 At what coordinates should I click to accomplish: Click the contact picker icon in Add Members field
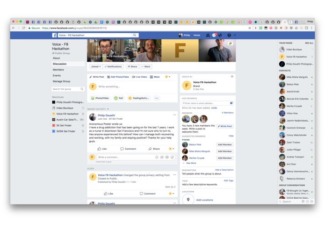[231, 103]
